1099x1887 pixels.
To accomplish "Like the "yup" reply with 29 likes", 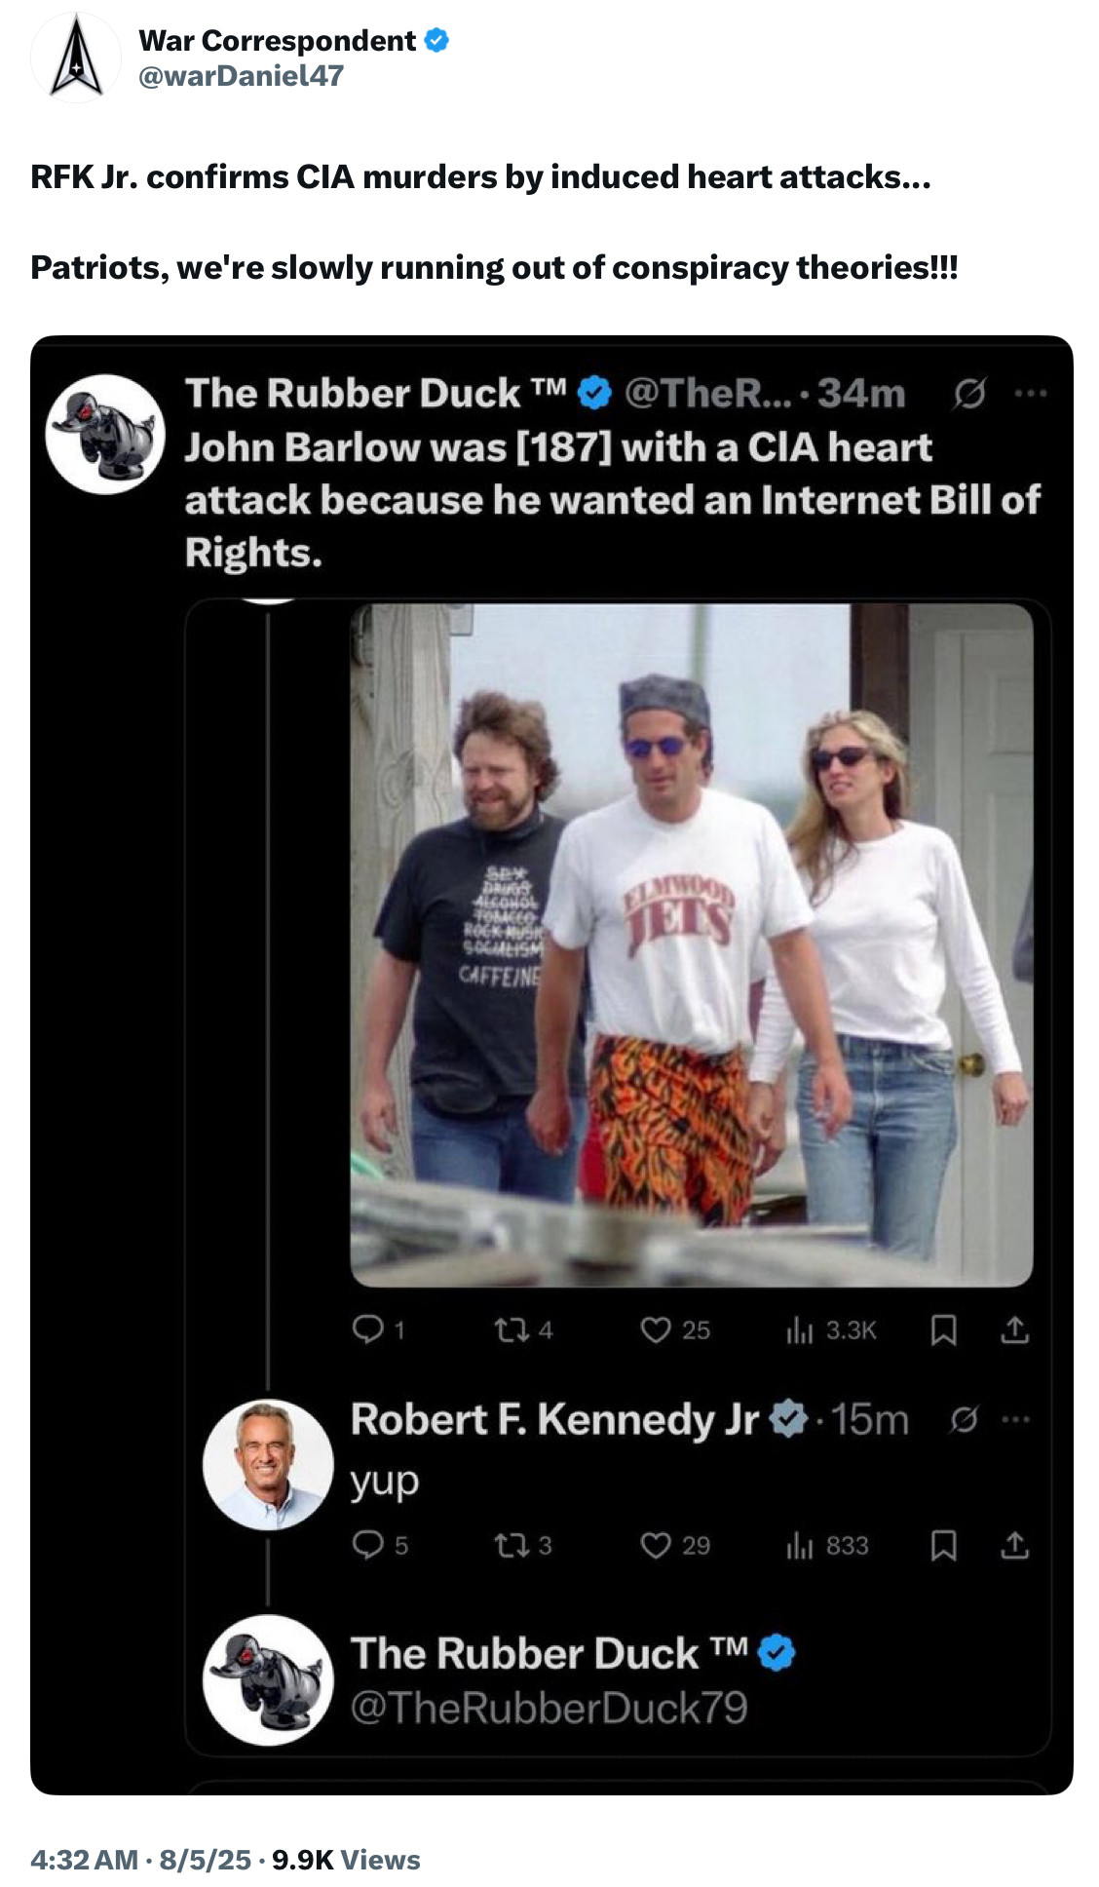I will pos(656,1545).
